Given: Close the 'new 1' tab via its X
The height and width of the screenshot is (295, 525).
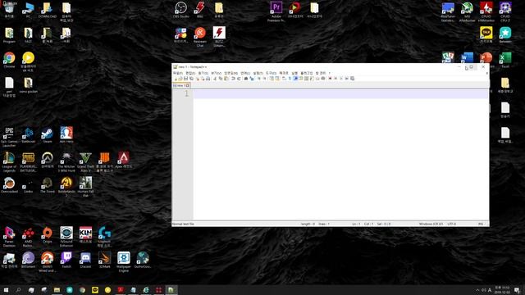Looking at the screenshot, I should (x=188, y=85).
